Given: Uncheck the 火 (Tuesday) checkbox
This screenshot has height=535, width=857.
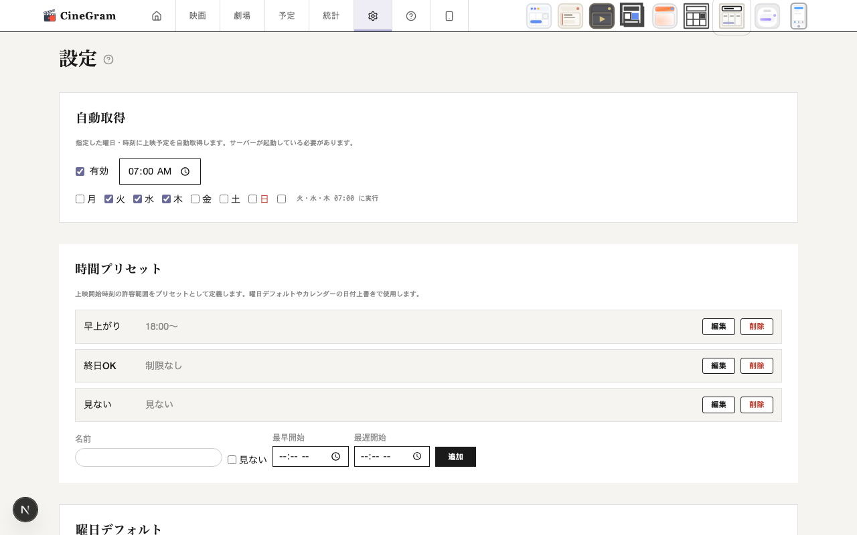Looking at the screenshot, I should [x=108, y=199].
